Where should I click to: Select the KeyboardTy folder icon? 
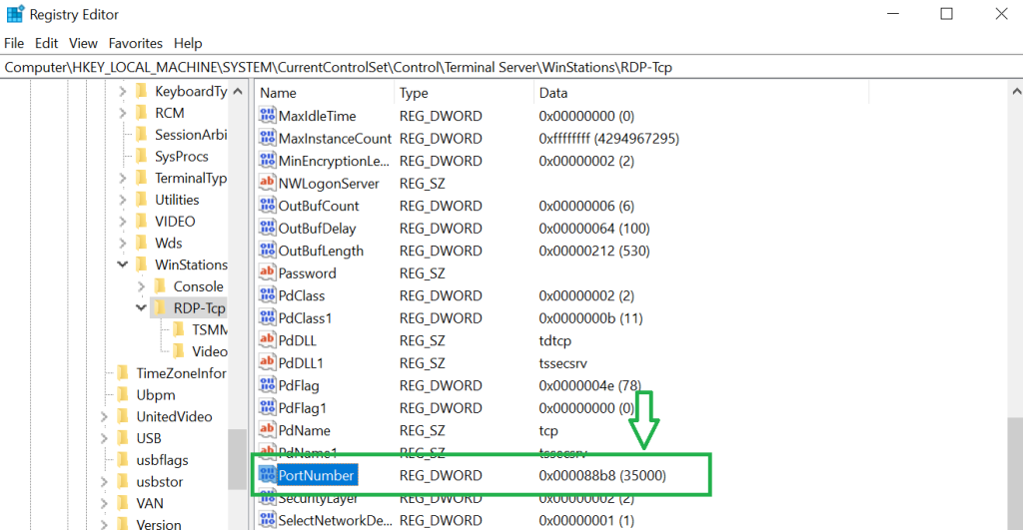pos(142,91)
